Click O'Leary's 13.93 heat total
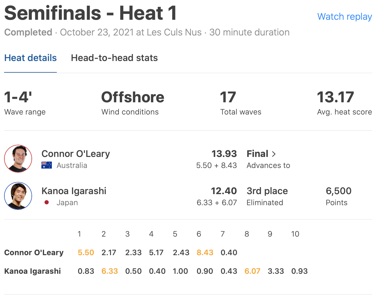 coord(224,154)
